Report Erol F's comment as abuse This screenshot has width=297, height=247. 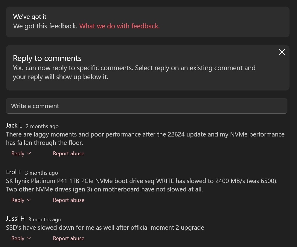[x=68, y=200]
